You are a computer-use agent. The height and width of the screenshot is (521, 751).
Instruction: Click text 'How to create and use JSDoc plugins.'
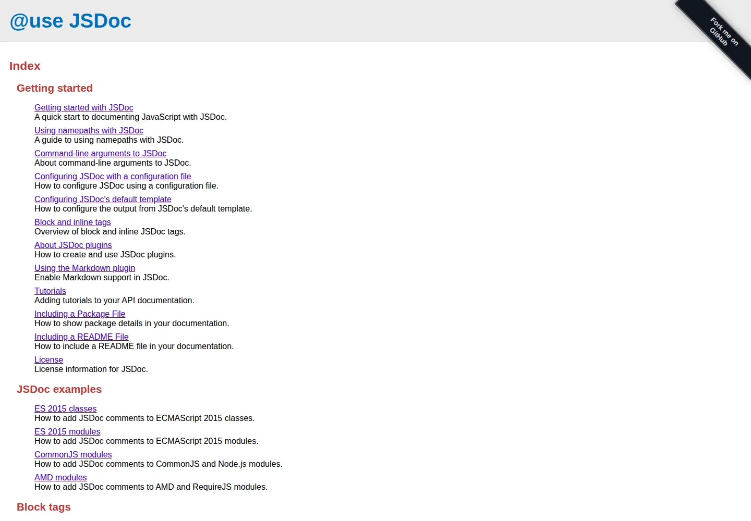(x=105, y=254)
